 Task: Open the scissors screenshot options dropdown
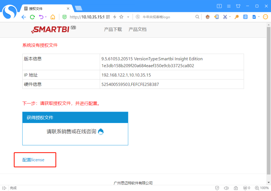coord(230,17)
